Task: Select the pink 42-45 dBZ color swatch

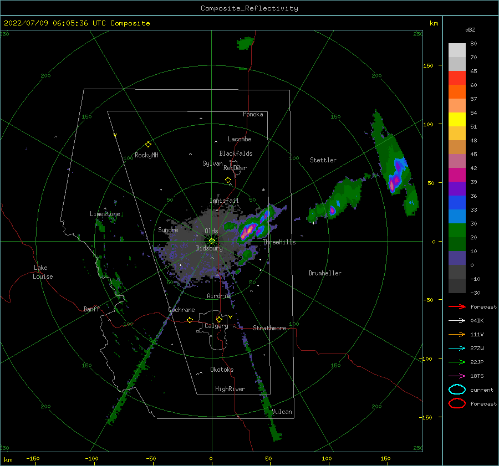Action: pos(457,161)
